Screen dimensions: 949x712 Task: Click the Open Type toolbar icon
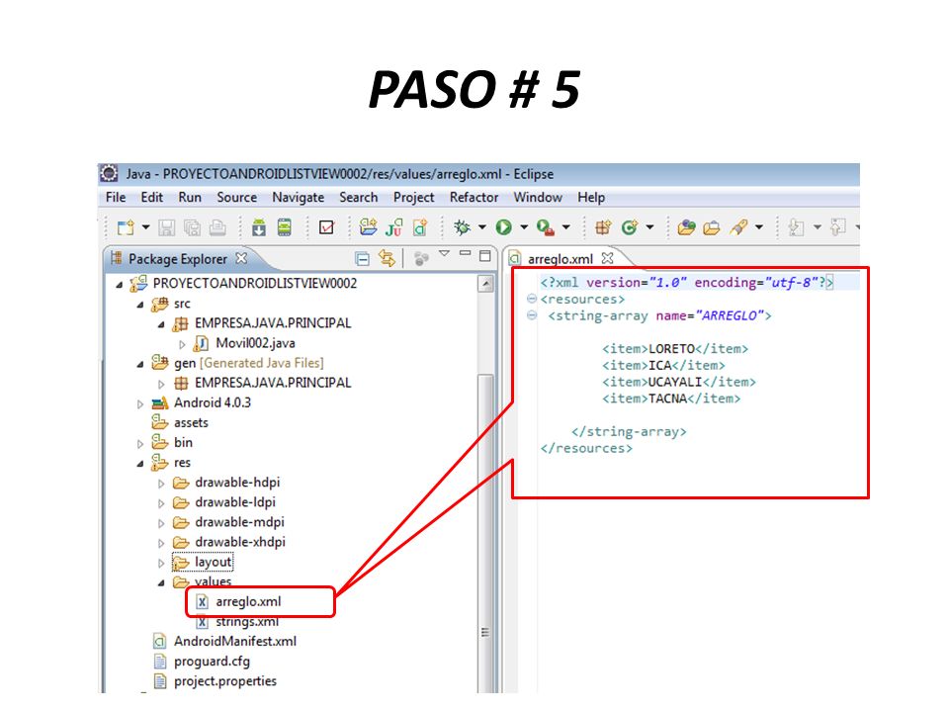click(686, 227)
